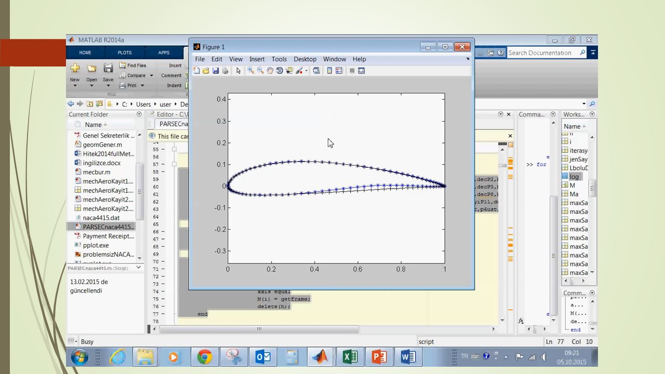665x374 pixels.
Task: Open the View menu in Figure 1
Action: [x=236, y=59]
